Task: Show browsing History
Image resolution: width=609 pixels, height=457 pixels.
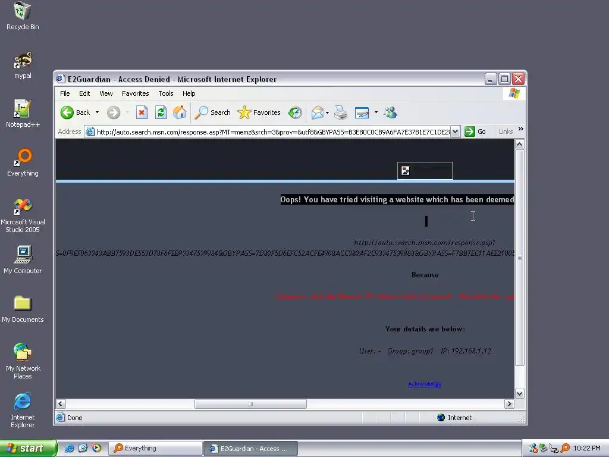Action: coord(295,112)
